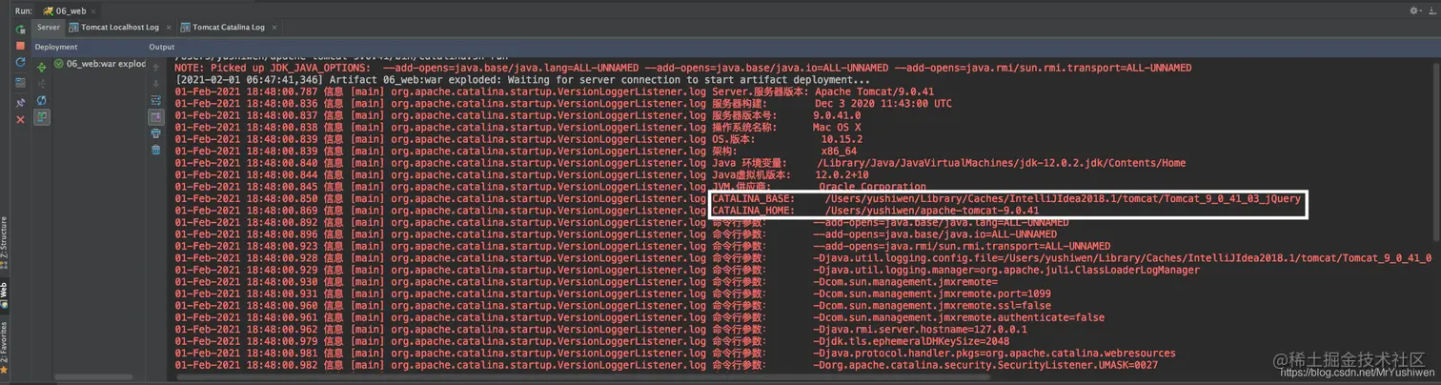Click the Up stack trace arrow
1441x385 pixels.
pyautogui.click(x=156, y=68)
